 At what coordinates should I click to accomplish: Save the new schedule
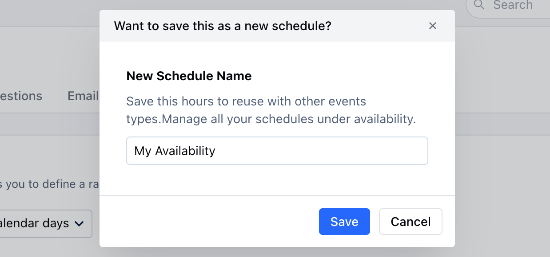(344, 222)
